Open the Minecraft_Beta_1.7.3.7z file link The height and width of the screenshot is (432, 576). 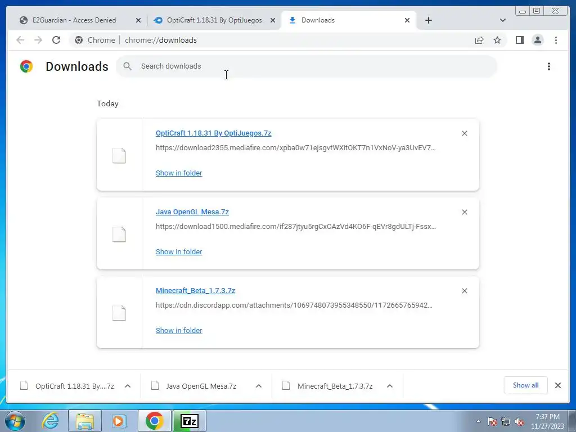click(195, 291)
